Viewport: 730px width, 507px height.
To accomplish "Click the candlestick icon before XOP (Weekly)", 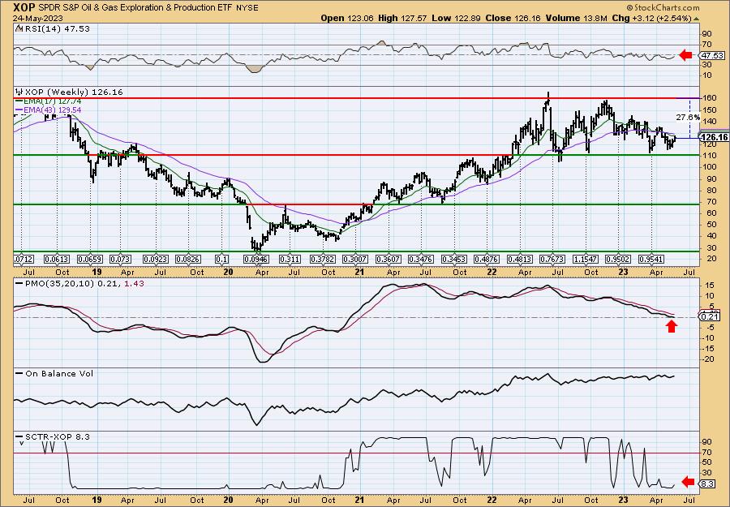I will click(x=19, y=92).
